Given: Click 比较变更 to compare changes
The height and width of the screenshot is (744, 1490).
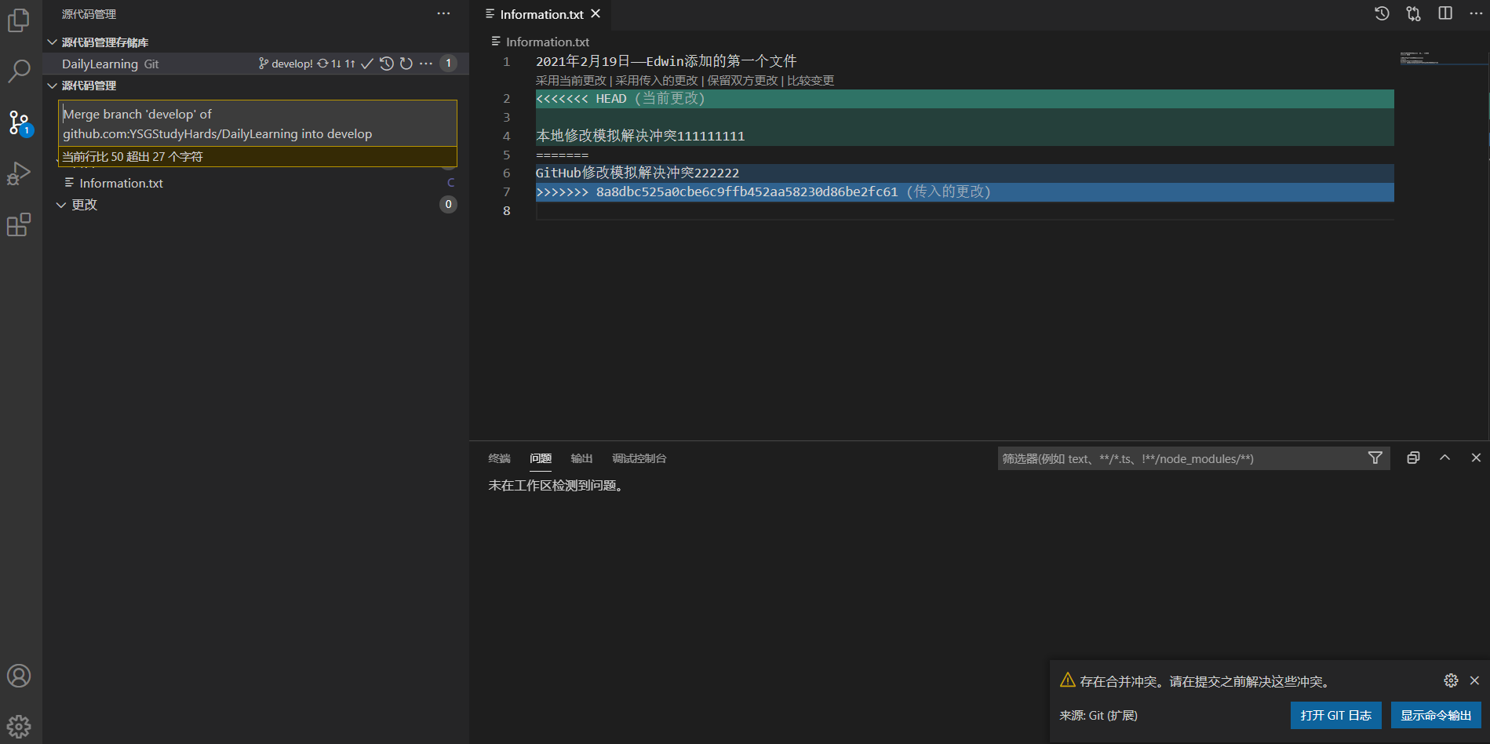Looking at the screenshot, I should [811, 80].
